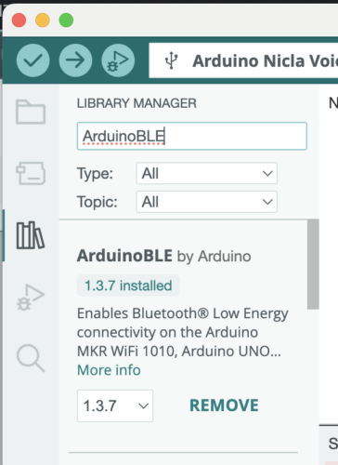Click the library list scrollbar thumb
Image resolution: width=338 pixels, height=465 pixels.
[313, 264]
